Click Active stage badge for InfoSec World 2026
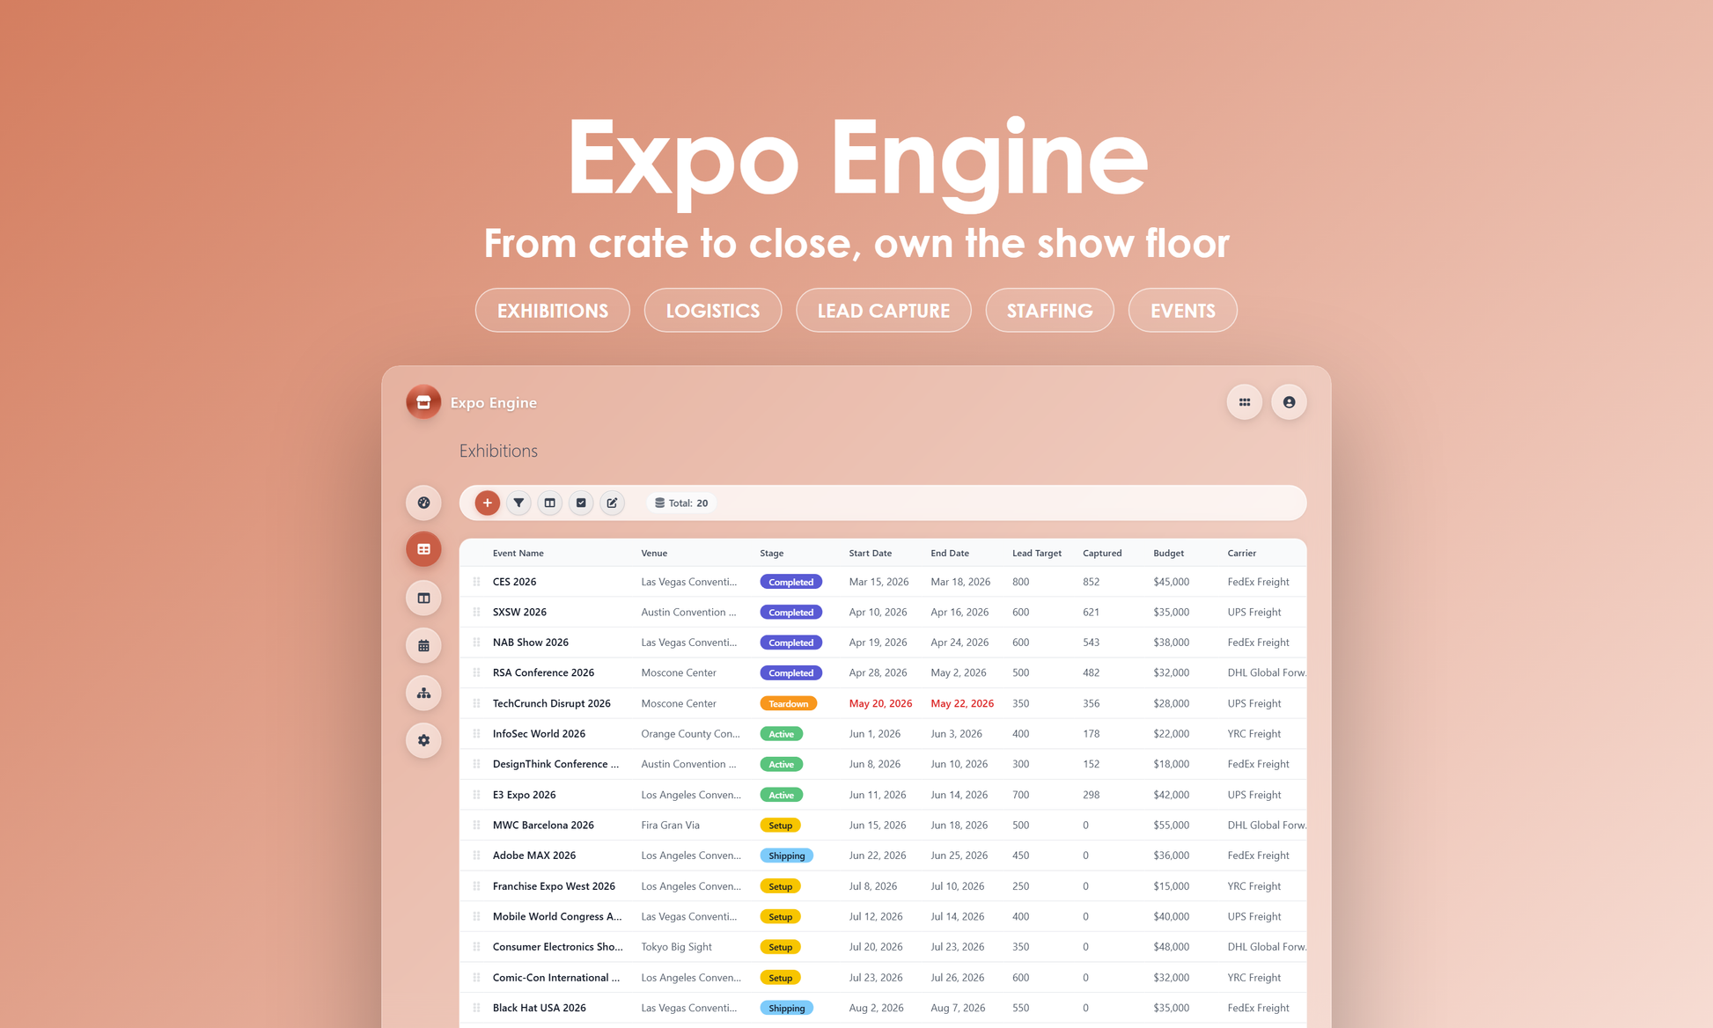 pyautogui.click(x=782, y=733)
